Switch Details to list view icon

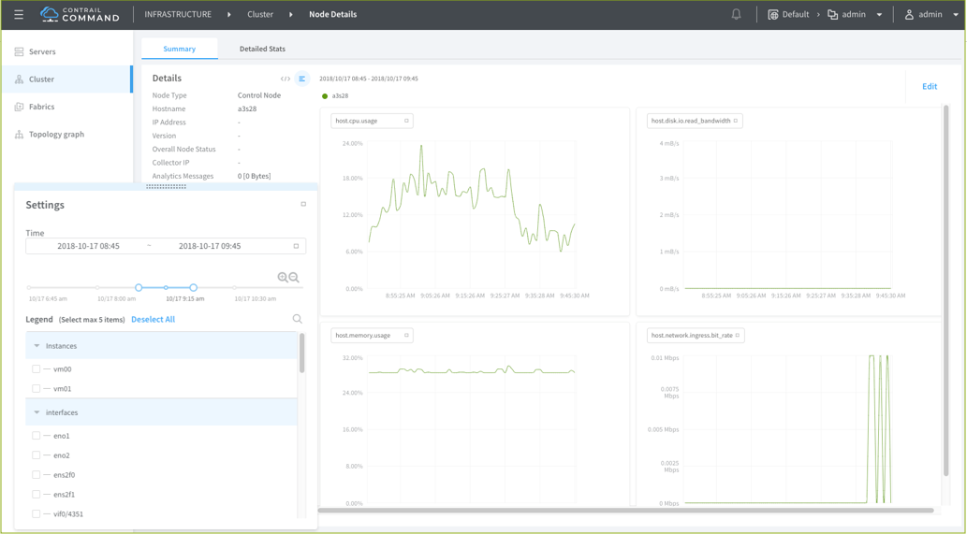coord(301,79)
